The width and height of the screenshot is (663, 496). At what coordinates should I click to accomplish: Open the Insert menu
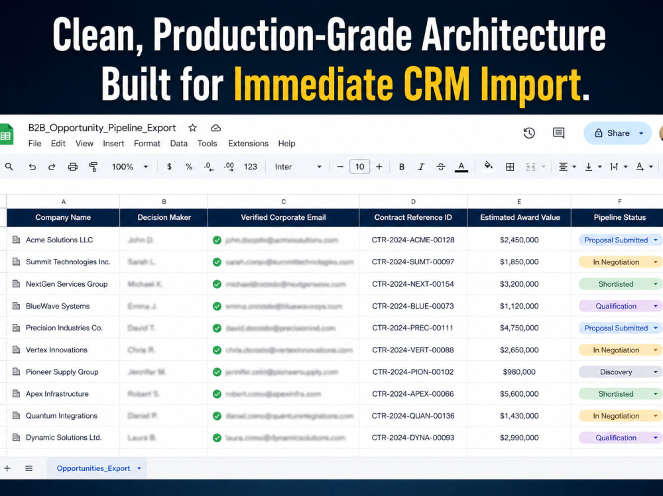coord(113,144)
